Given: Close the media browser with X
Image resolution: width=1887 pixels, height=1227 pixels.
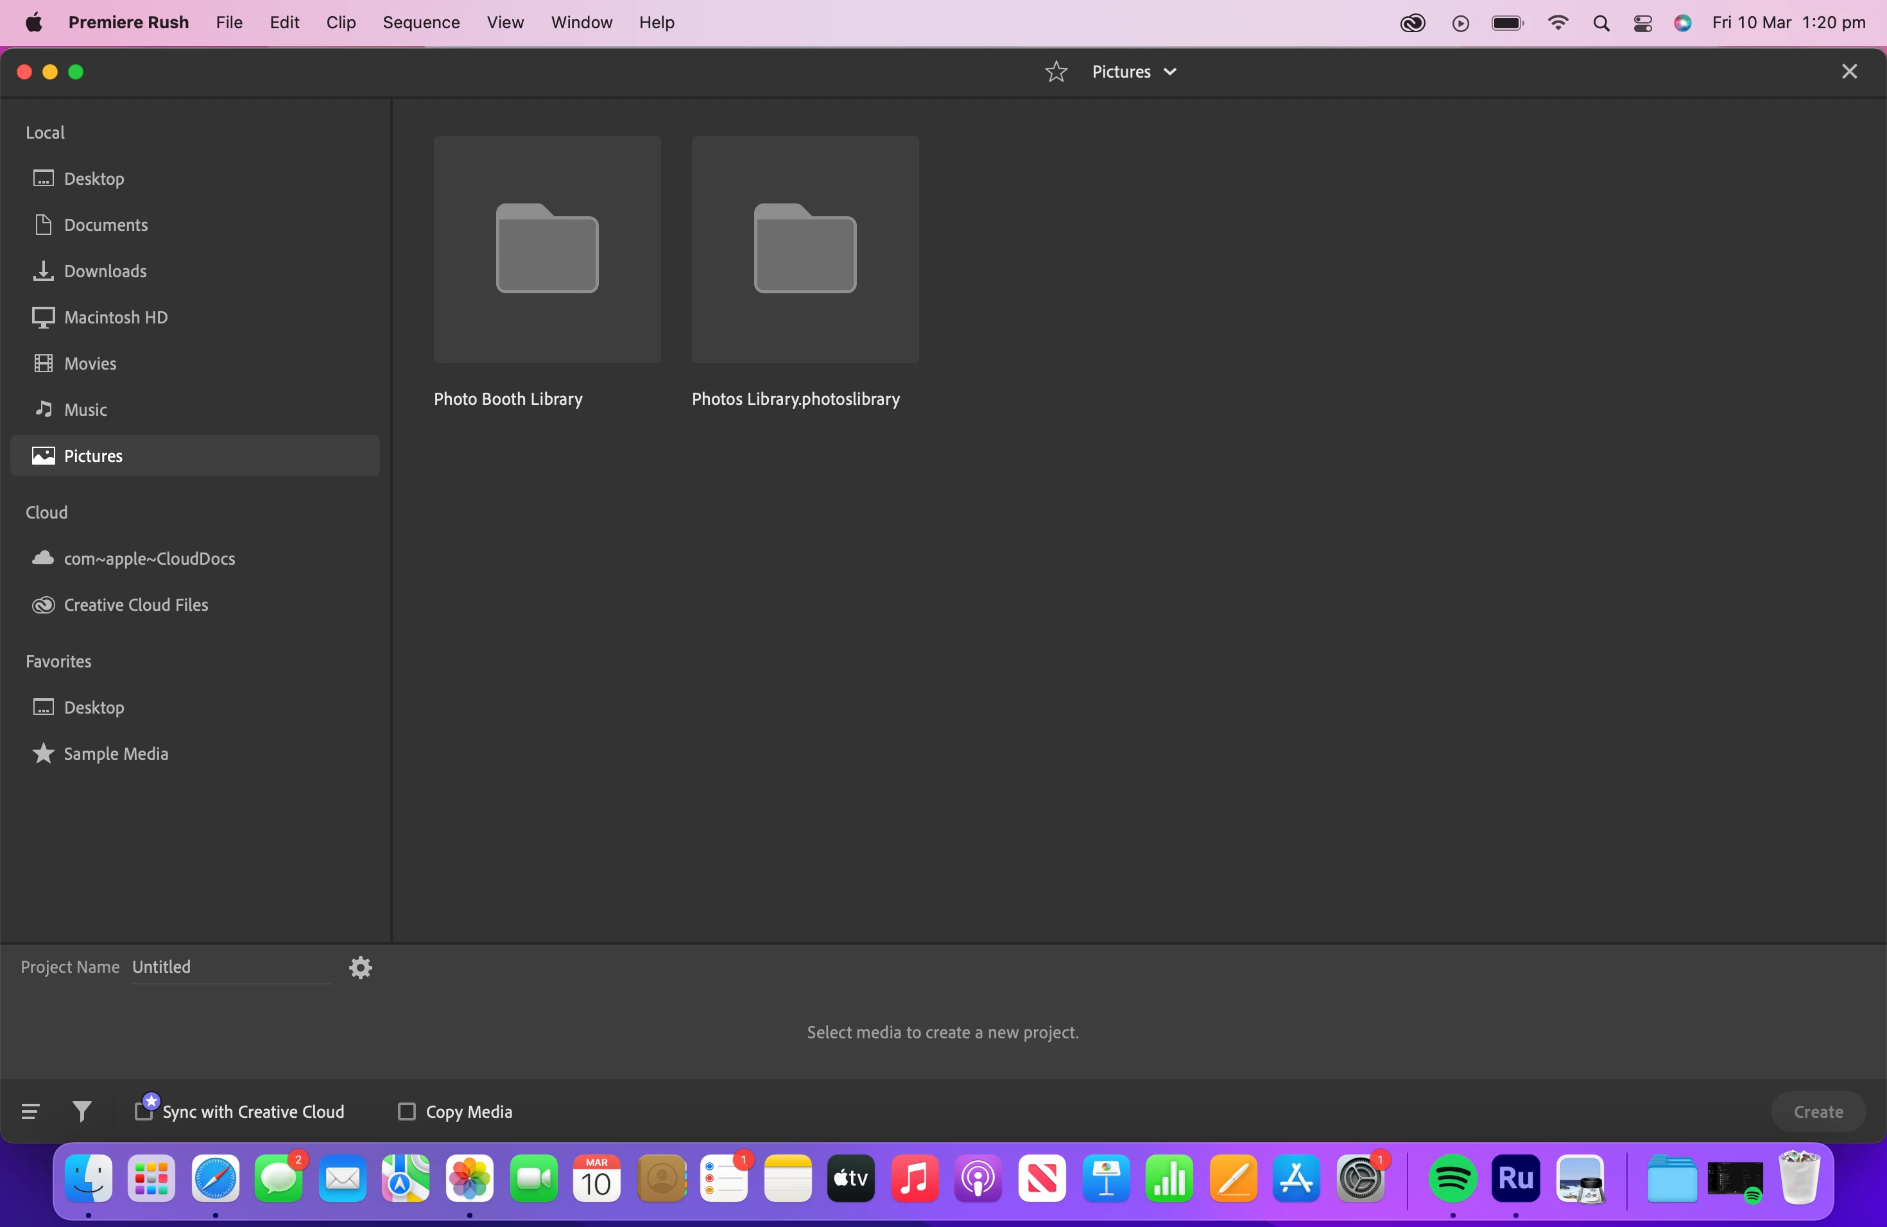Looking at the screenshot, I should coord(1849,72).
